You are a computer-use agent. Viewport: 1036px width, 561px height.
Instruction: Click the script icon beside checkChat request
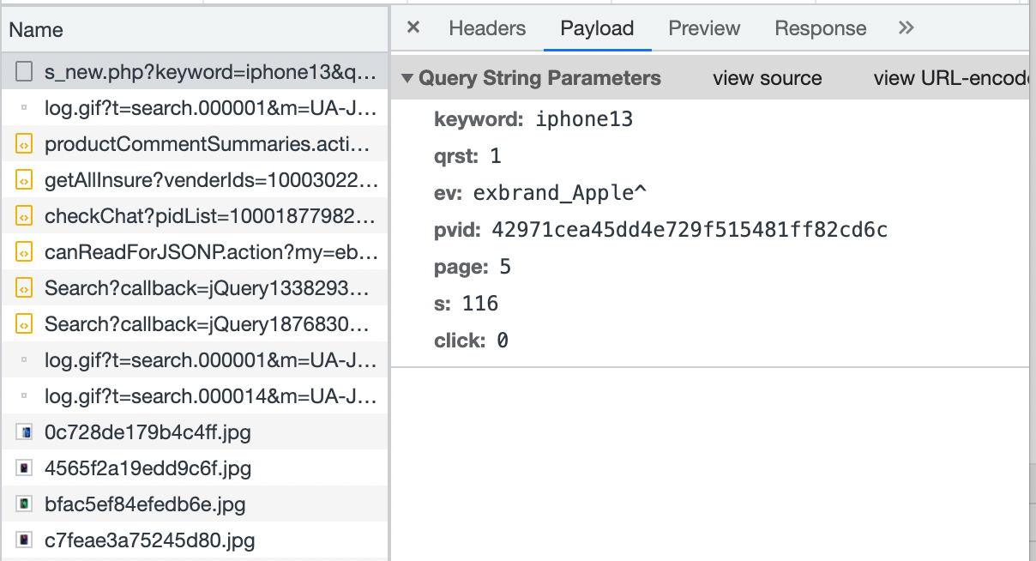pyautogui.click(x=25, y=216)
